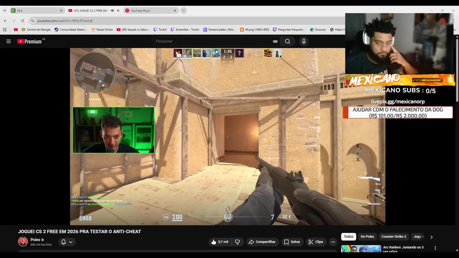Viewport: 459px width, 258px height.
Task: Click the video player to pause
Action: tap(228, 137)
